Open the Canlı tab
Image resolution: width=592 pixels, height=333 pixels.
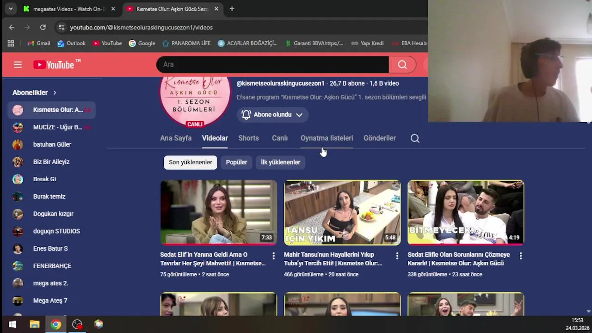tap(280, 138)
